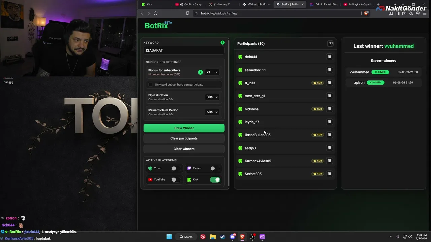The height and width of the screenshot is (242, 431).
Task: Switch to the Home / X tab
Action: pos(223,4)
